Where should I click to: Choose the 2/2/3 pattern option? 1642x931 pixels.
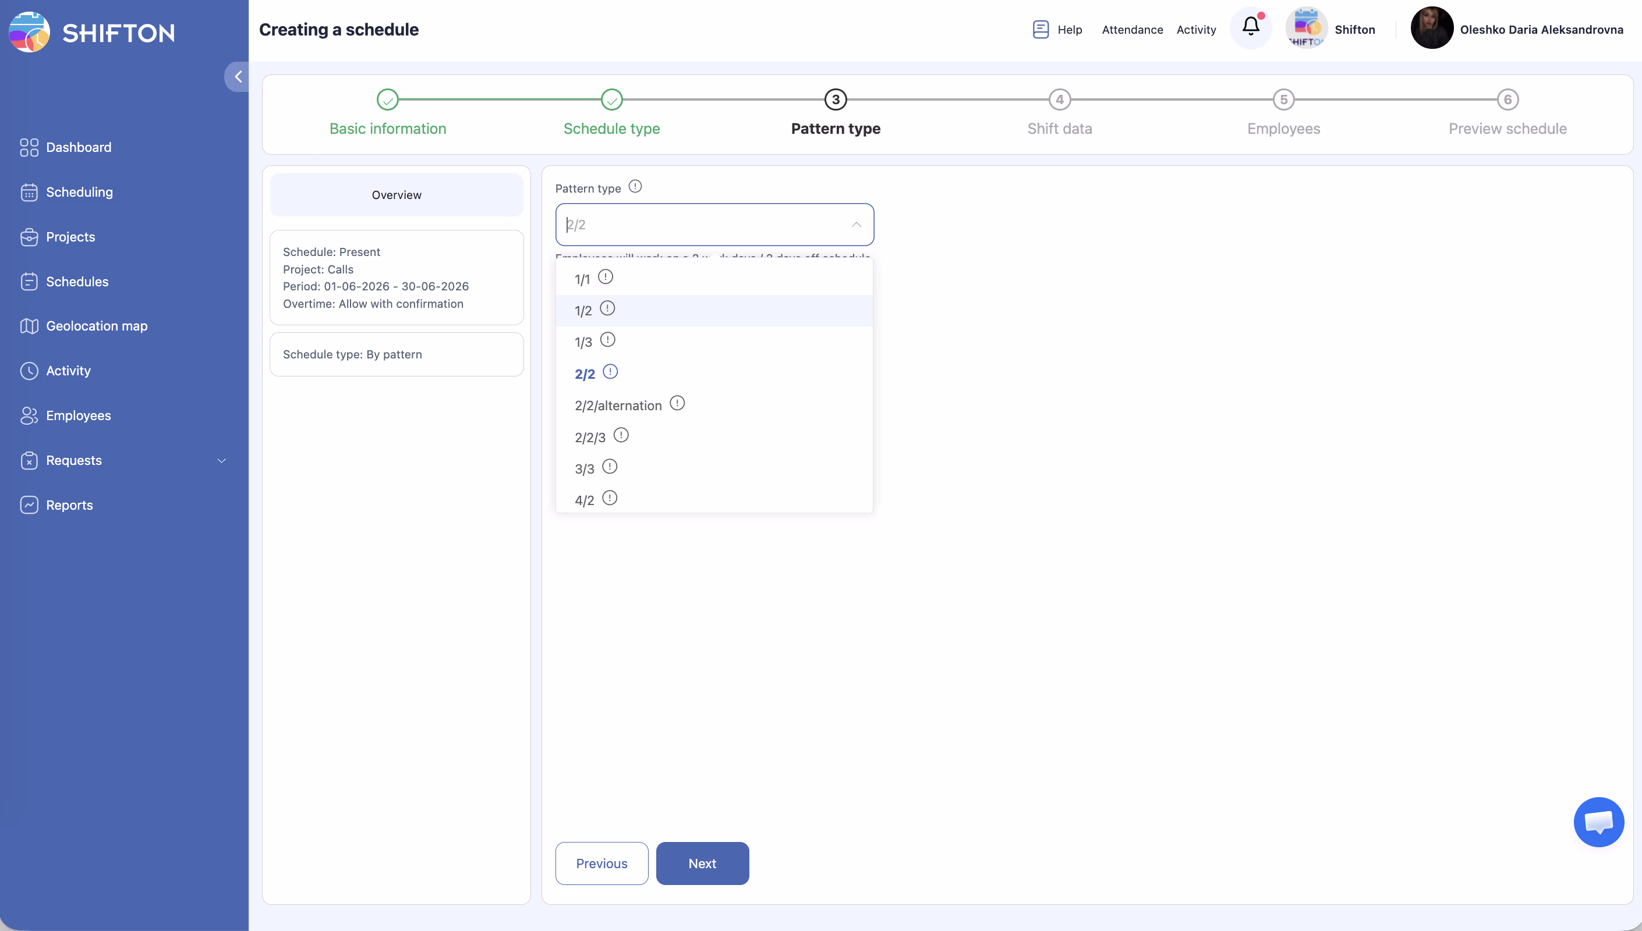tap(589, 438)
